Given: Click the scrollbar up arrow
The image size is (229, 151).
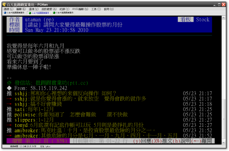Looking at the screenshot, I should [x=223, y=18].
